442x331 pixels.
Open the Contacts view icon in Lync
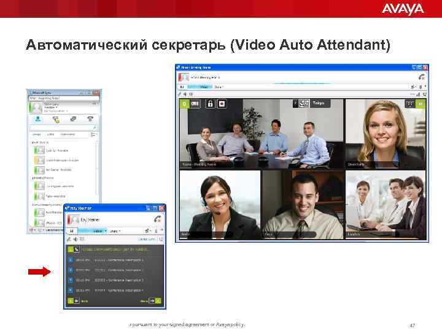pyautogui.click(x=38, y=120)
